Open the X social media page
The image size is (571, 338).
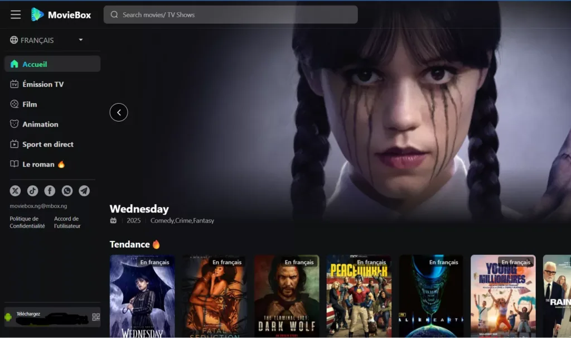click(15, 191)
